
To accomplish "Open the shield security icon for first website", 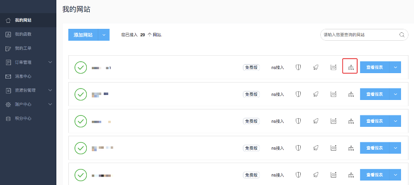I will pyautogui.click(x=298, y=67).
